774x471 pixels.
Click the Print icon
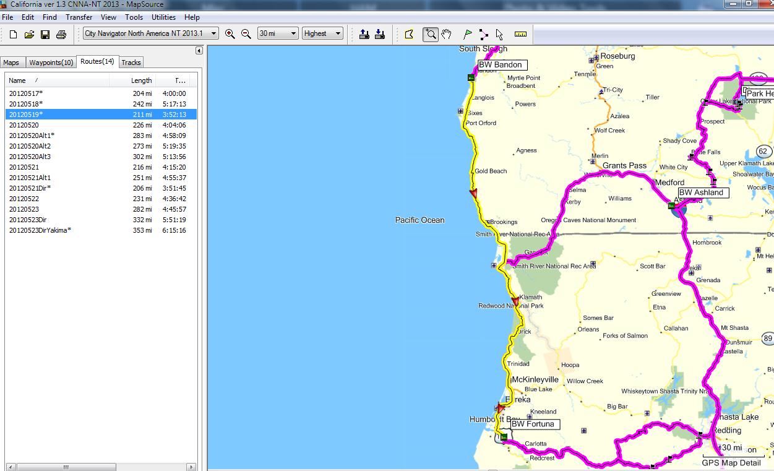click(x=61, y=34)
